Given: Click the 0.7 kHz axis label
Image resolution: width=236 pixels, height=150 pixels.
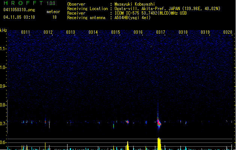Looking at the screenshot, I should (x=3, y=124).
